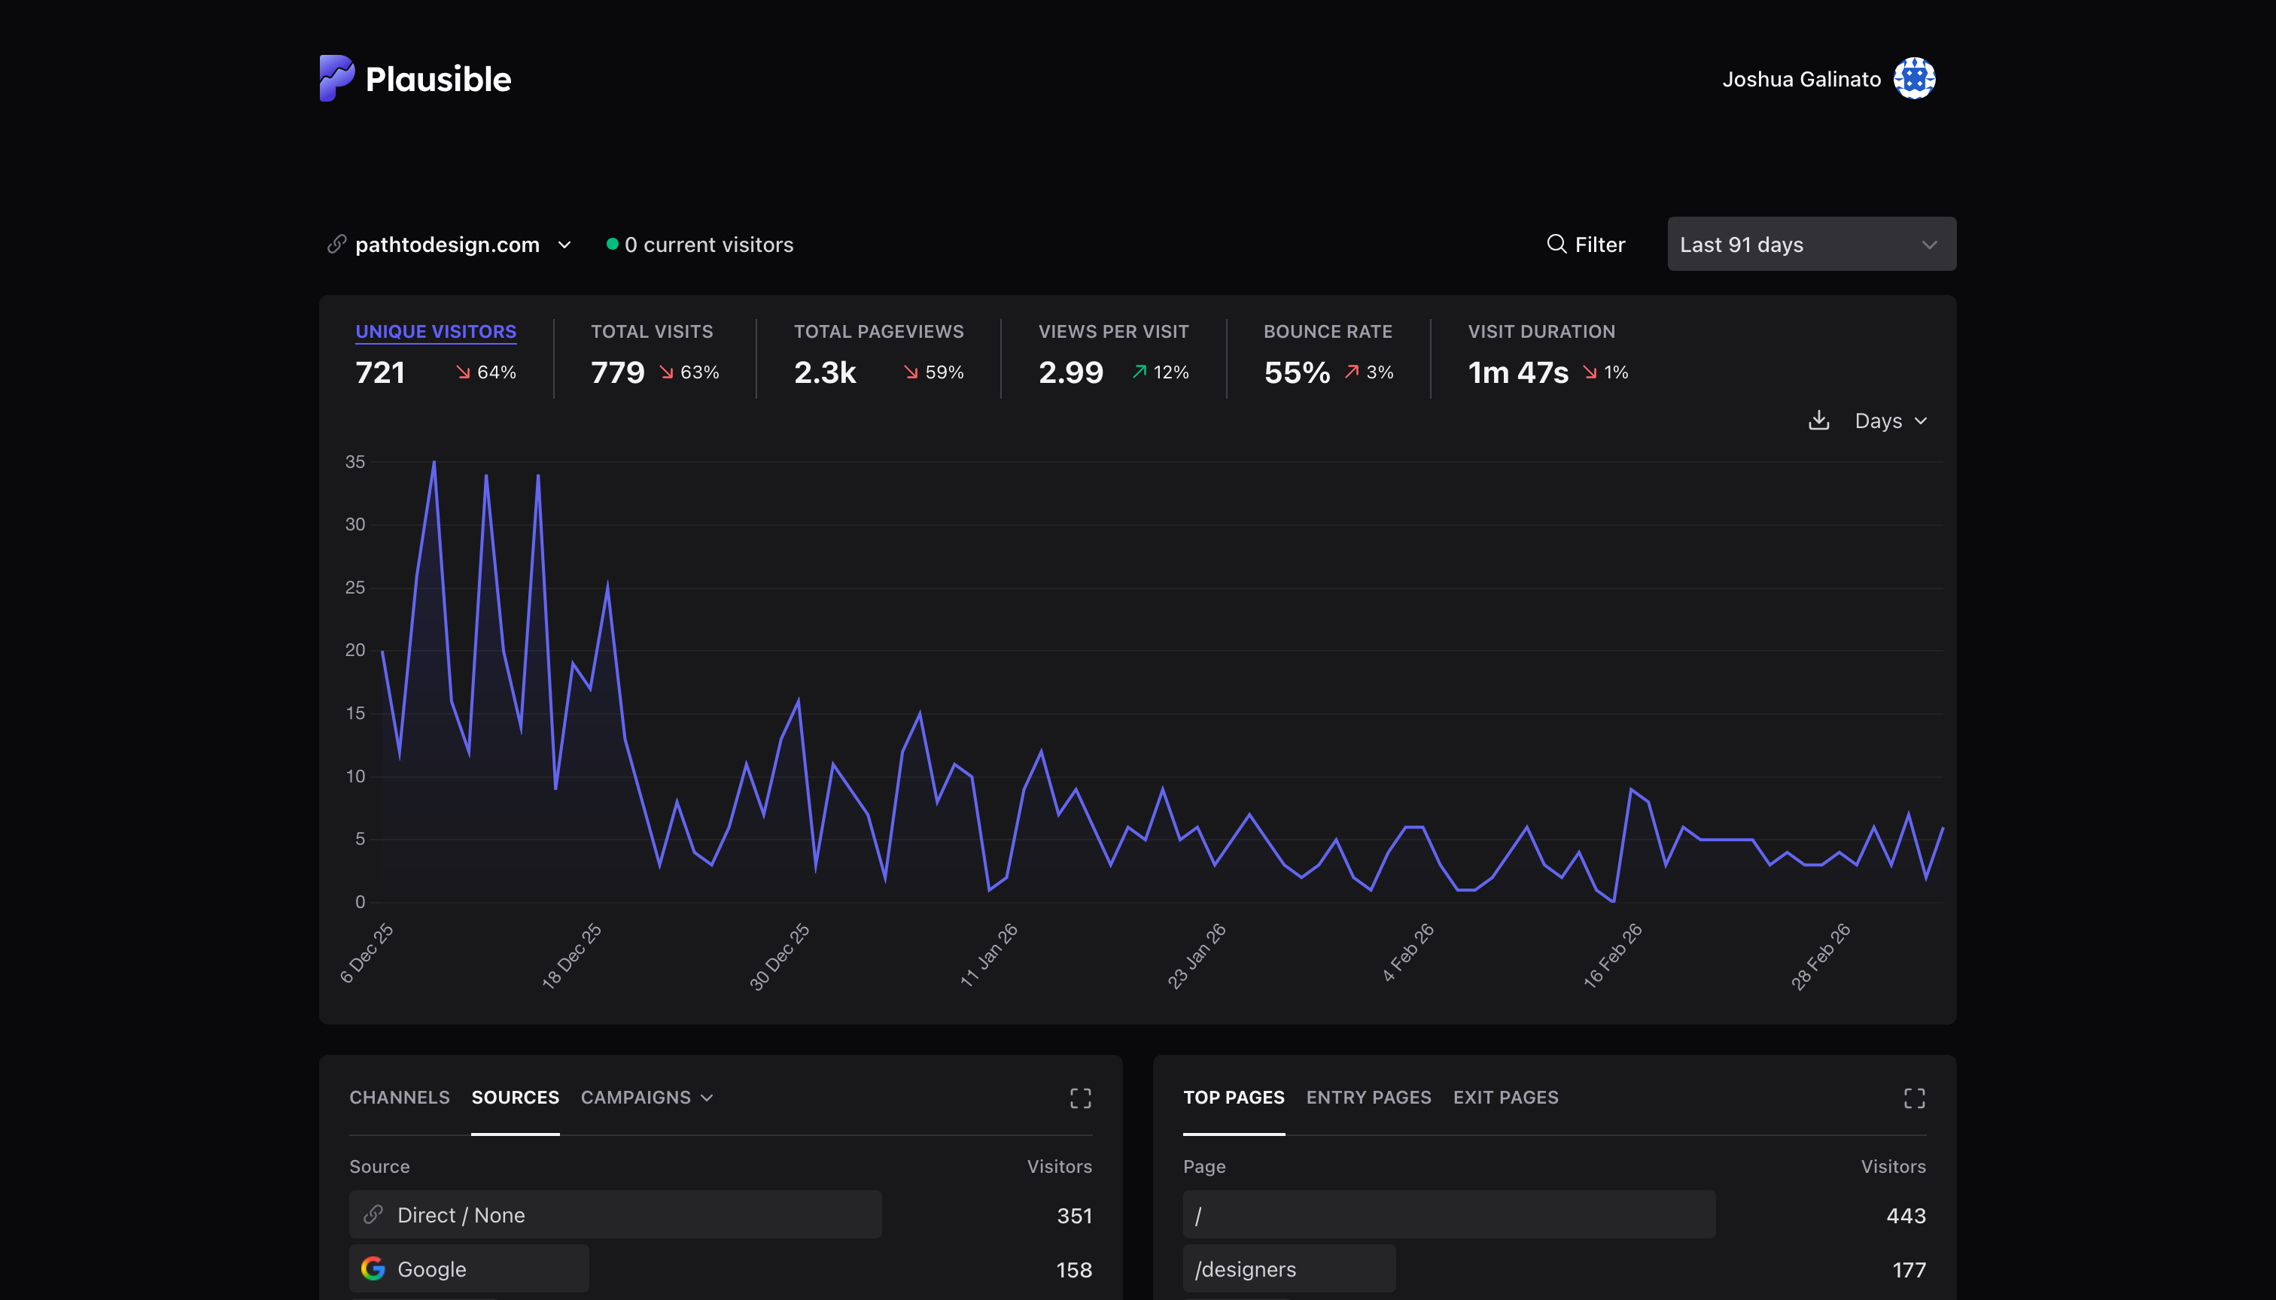The height and width of the screenshot is (1300, 2276).
Task: Open the user avatar icon
Action: [1913, 78]
